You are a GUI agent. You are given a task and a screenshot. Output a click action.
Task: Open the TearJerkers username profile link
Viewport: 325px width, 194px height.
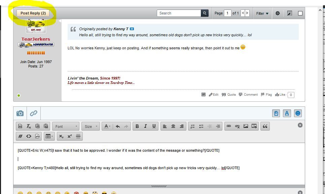point(36,39)
